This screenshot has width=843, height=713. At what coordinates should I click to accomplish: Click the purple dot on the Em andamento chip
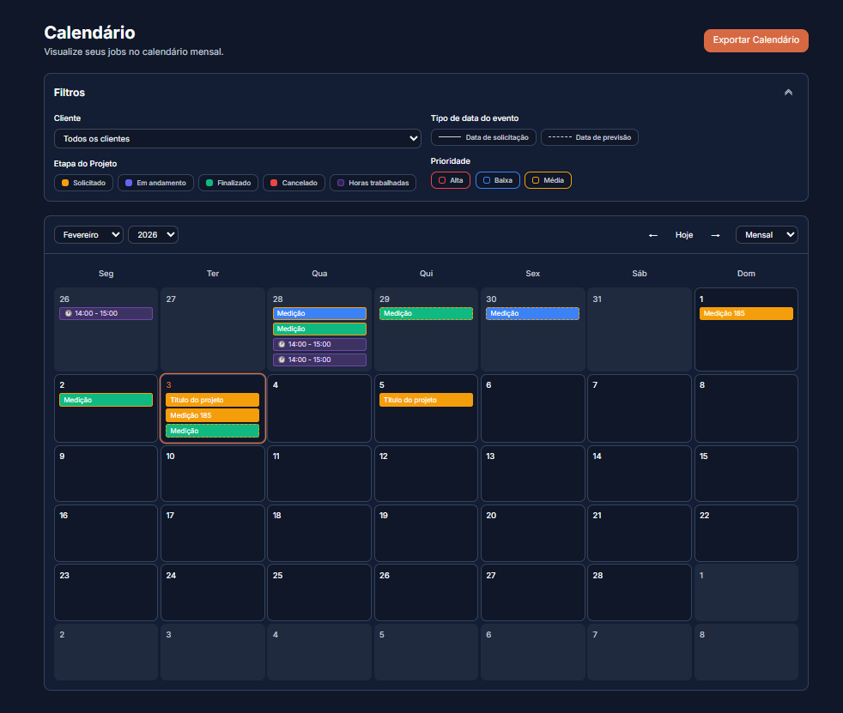(x=127, y=182)
